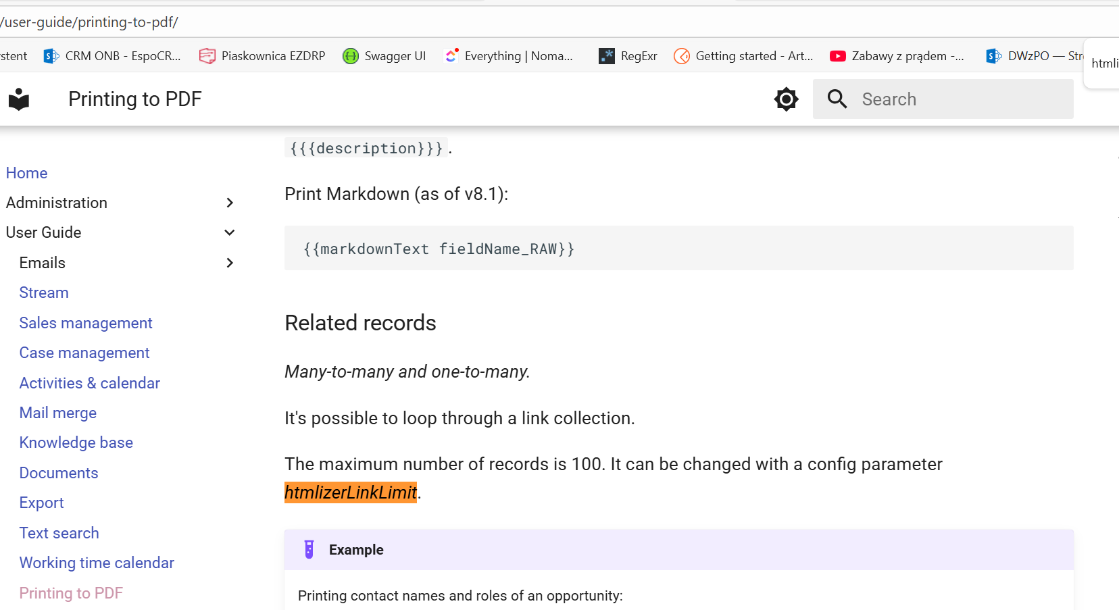Expand the Emails submenu chevron

point(230,263)
